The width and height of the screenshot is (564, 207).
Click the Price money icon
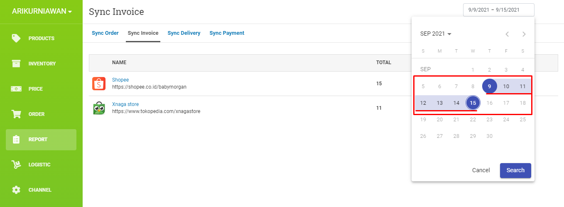[16, 89]
